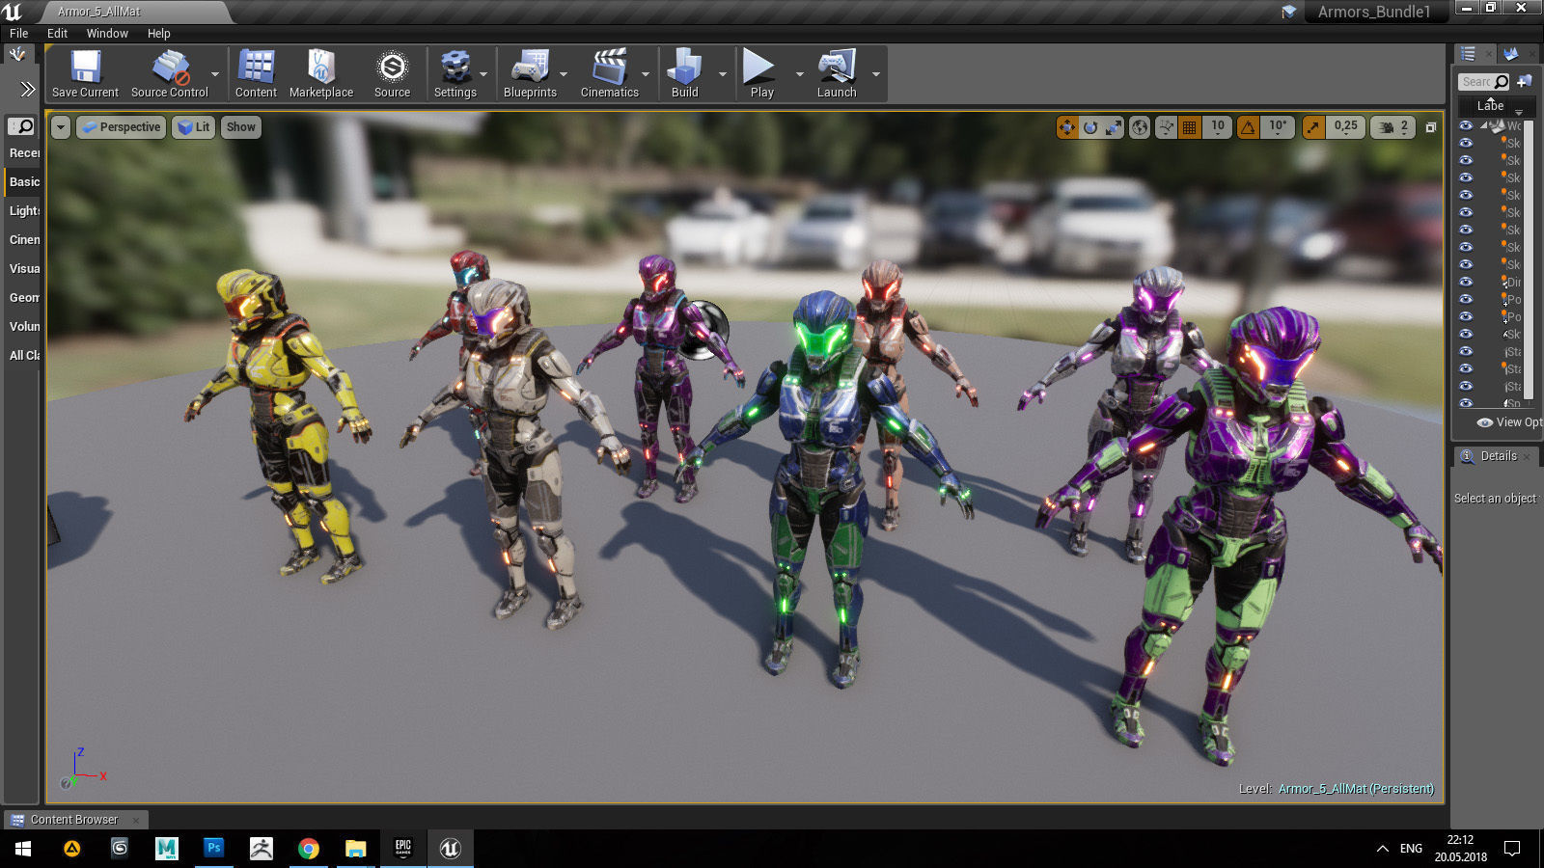Image resolution: width=1544 pixels, height=868 pixels.
Task: Open Source Control dropdown arrow
Action: 215,74
